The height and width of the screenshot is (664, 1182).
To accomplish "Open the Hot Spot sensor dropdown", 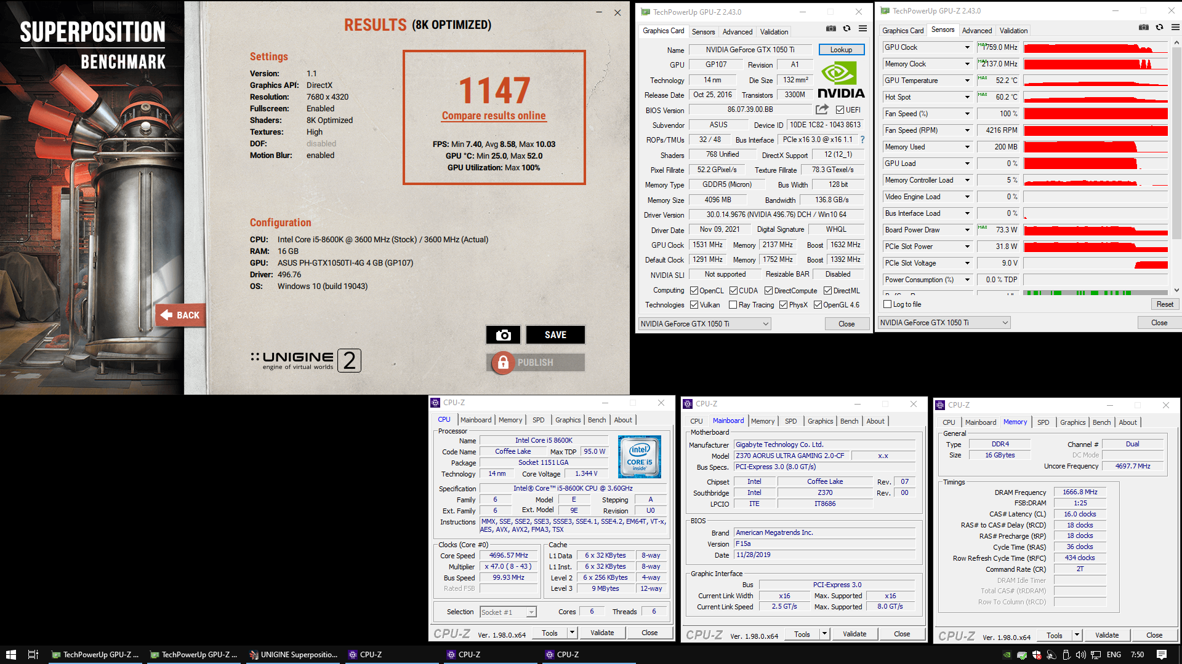I will pos(967,97).
